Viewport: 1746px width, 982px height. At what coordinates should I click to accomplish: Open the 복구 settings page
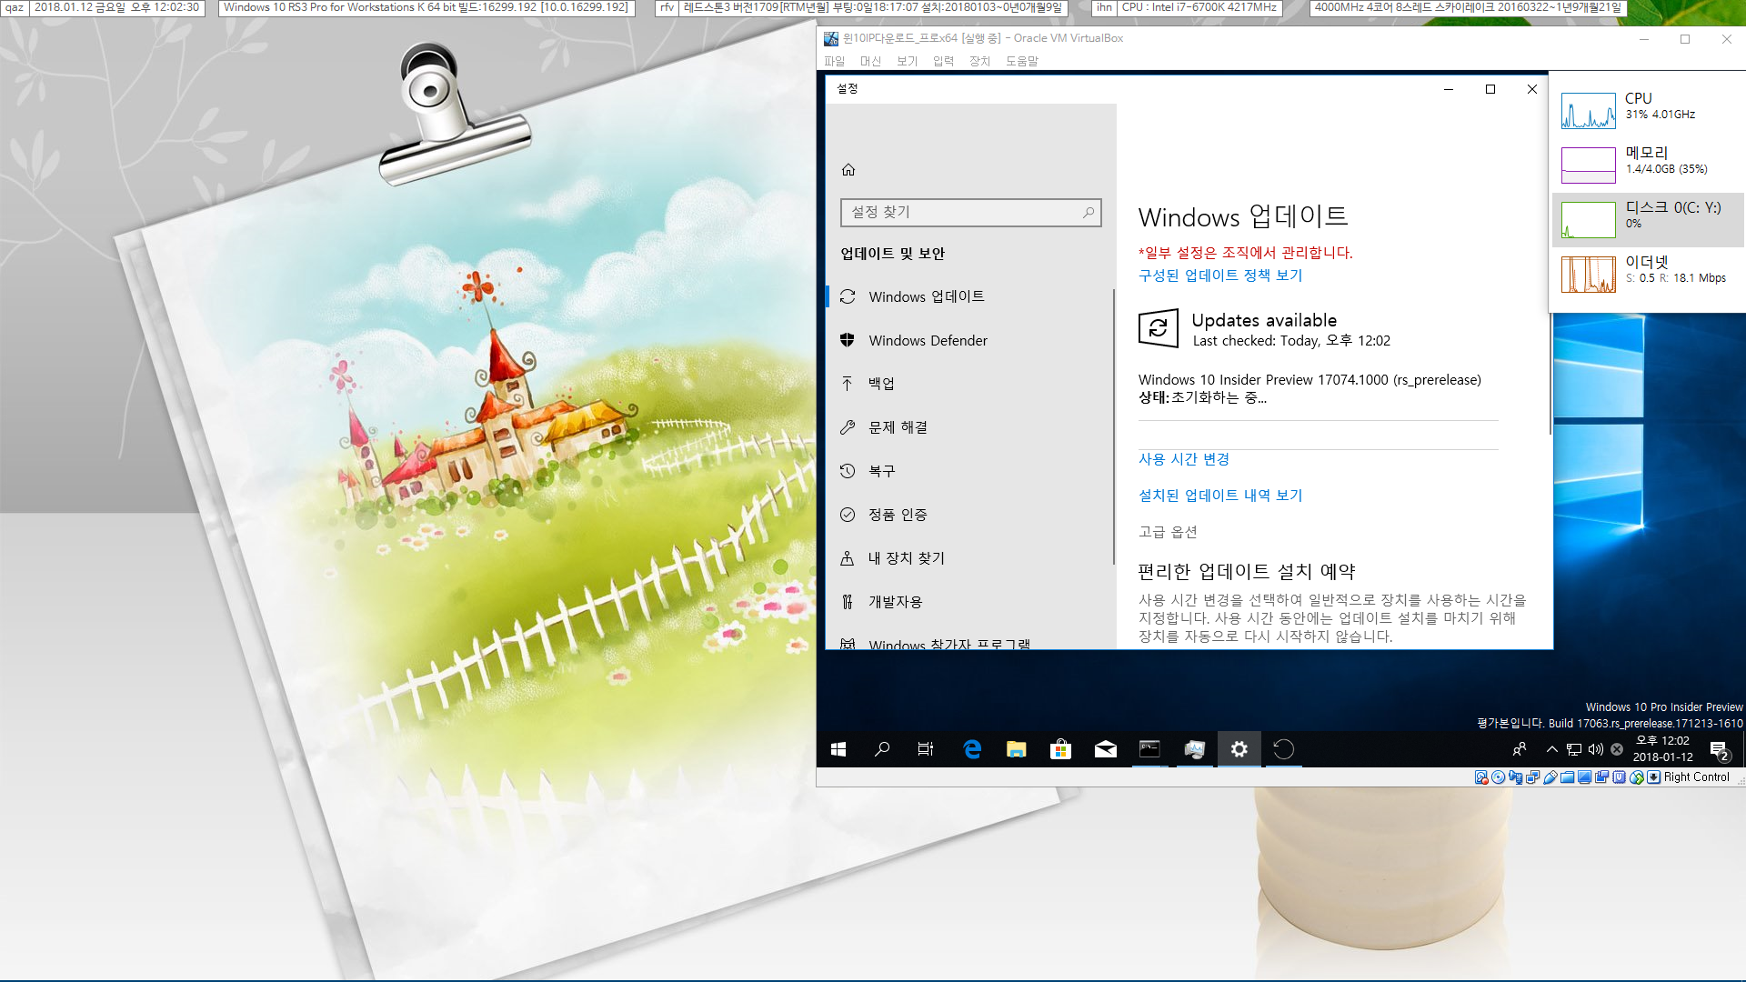[x=969, y=471]
